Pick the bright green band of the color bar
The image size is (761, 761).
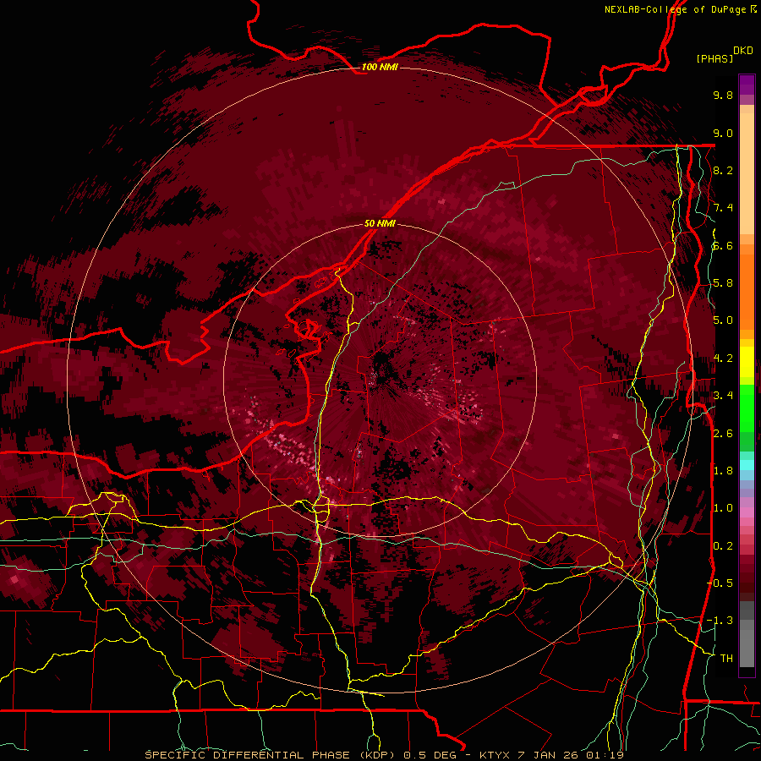[747, 408]
